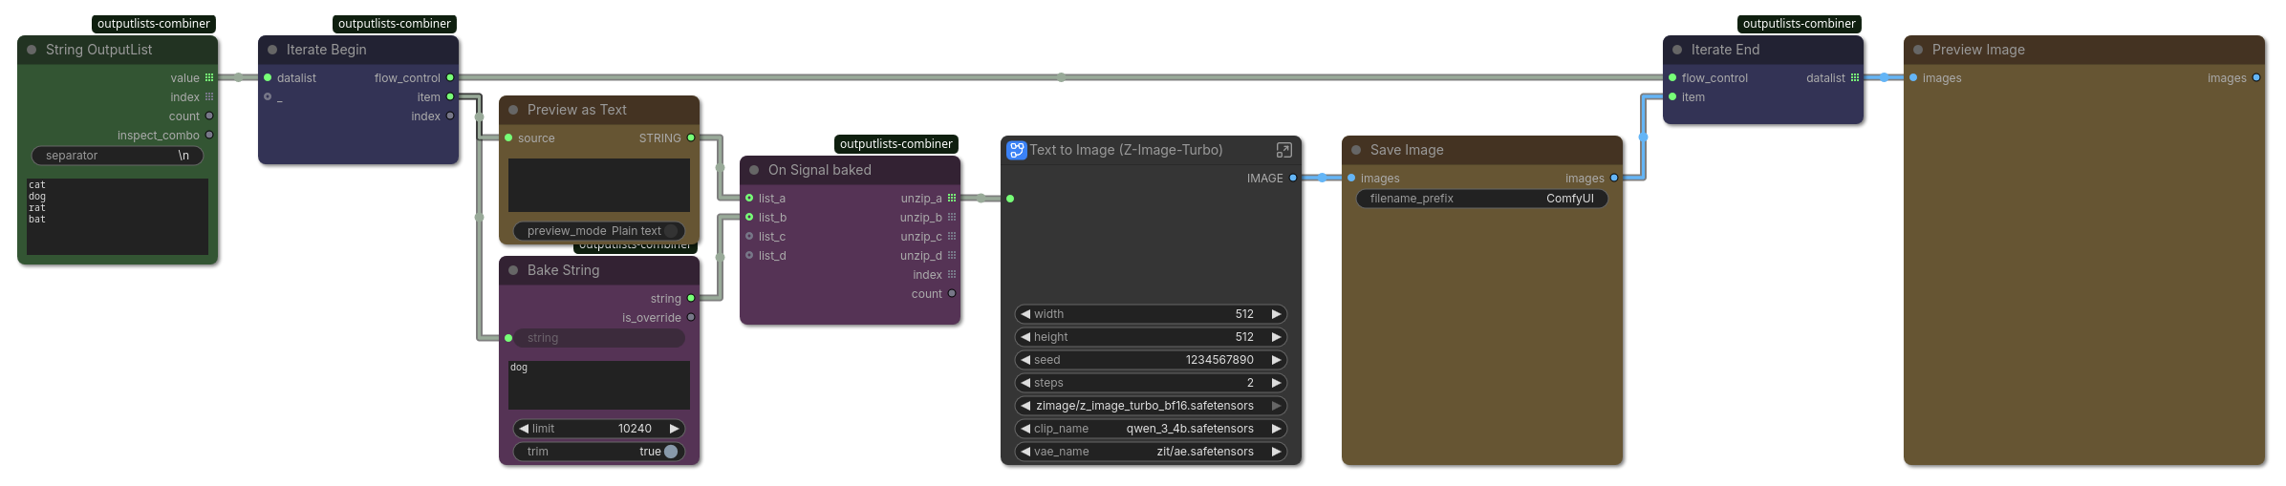Click the On Signal baked collapse dot
The height and width of the screenshot is (486, 2286).
[x=754, y=170]
